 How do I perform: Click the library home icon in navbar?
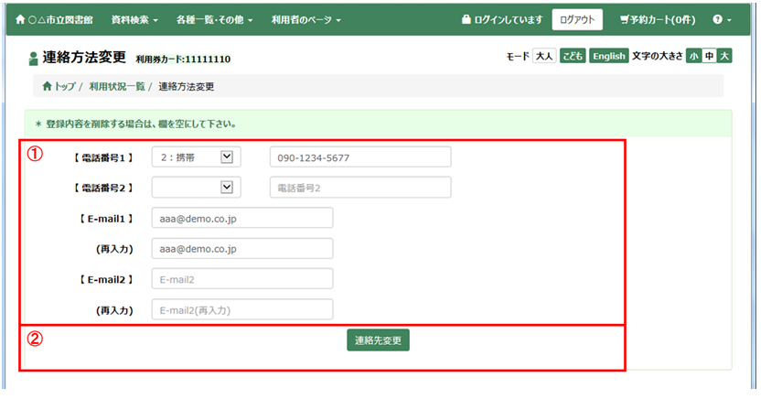coord(20,19)
